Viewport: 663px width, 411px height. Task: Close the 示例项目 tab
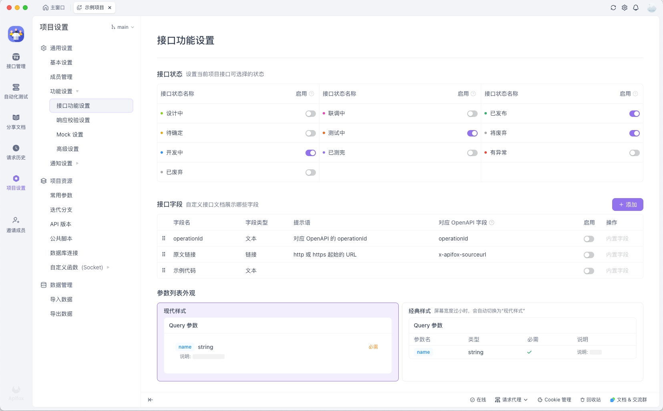tap(110, 8)
